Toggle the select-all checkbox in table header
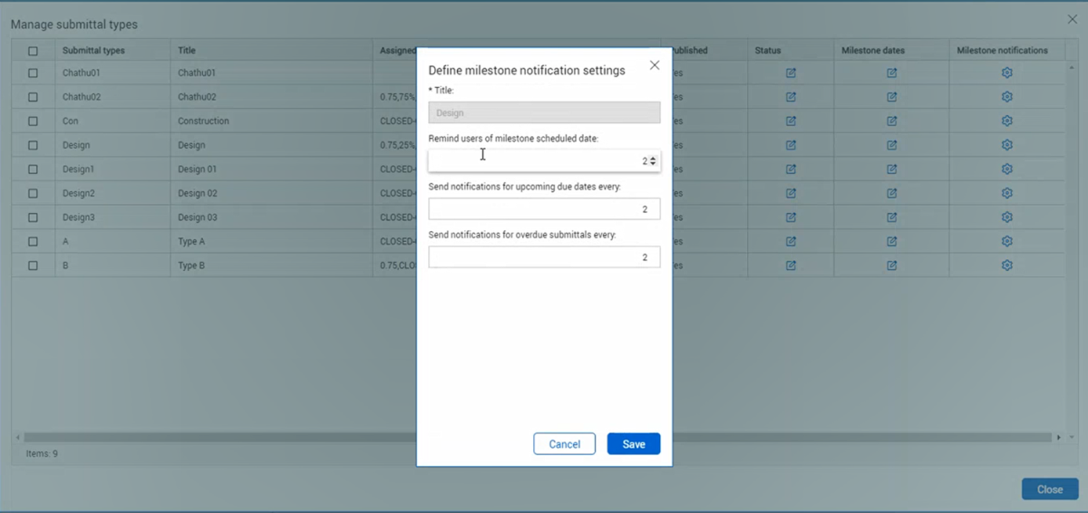The height and width of the screenshot is (513, 1088). (x=34, y=51)
